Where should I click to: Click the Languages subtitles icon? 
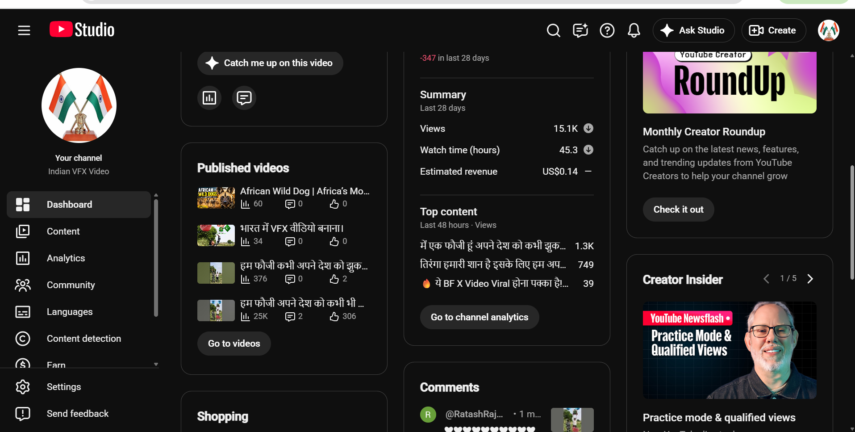point(23,312)
